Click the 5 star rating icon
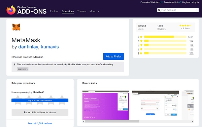Image resolution: width=202 pixels, height=127 pixels. (x=141, y=37)
